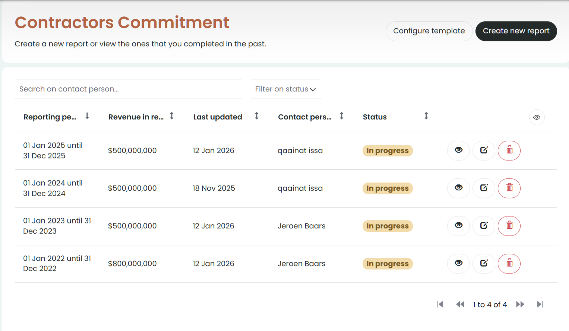The height and width of the screenshot is (331, 569).
Task: Click the $800,000,000 revenue cell
Action: 132,264
